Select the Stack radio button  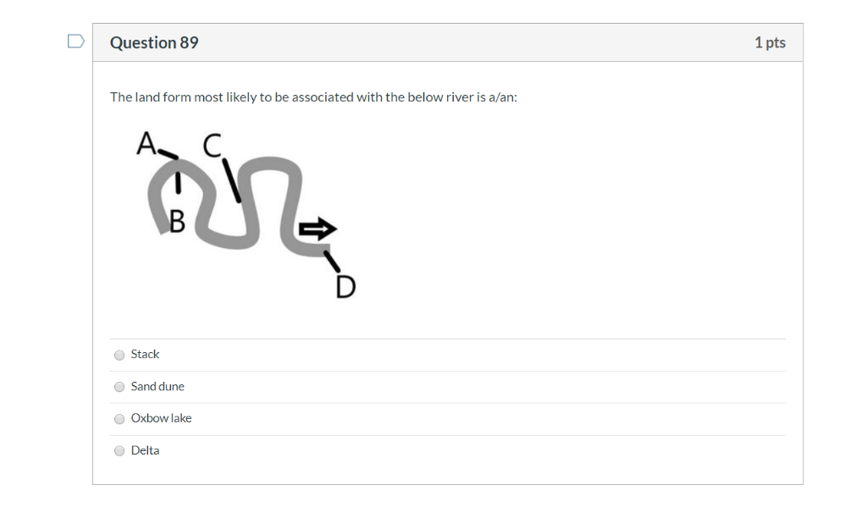click(x=119, y=355)
